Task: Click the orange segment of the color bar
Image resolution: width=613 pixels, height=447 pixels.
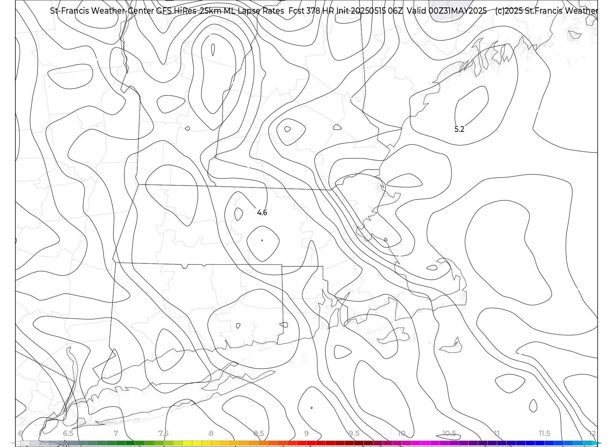Action: coord(254,443)
